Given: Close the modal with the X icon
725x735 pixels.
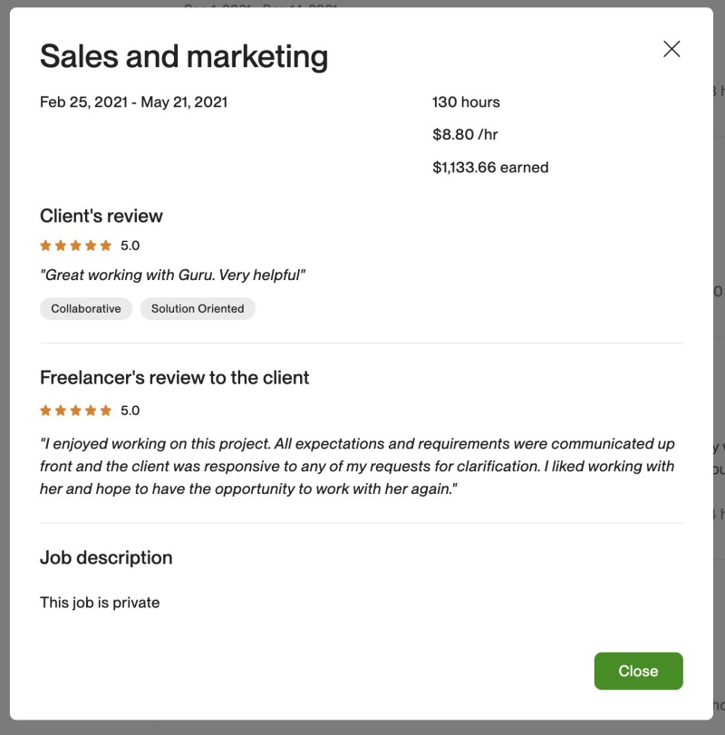Looking at the screenshot, I should (x=672, y=49).
